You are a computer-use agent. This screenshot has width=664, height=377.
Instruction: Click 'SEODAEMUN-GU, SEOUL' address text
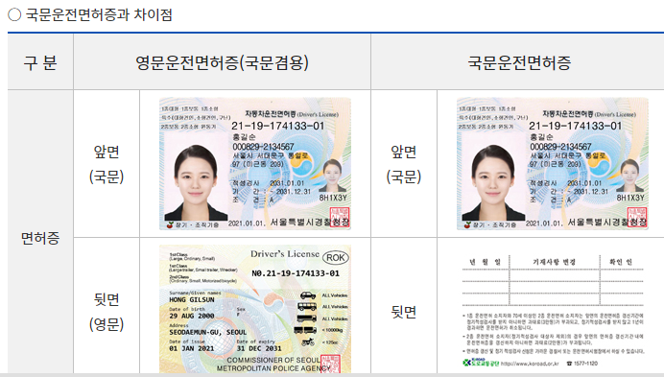click(x=208, y=332)
